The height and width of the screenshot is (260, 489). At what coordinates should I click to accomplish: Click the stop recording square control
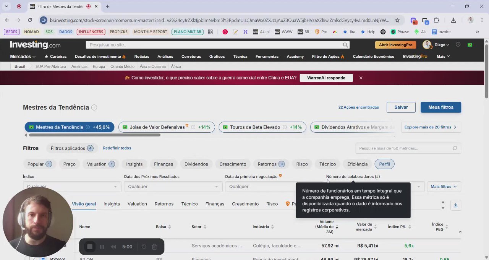(x=90, y=247)
